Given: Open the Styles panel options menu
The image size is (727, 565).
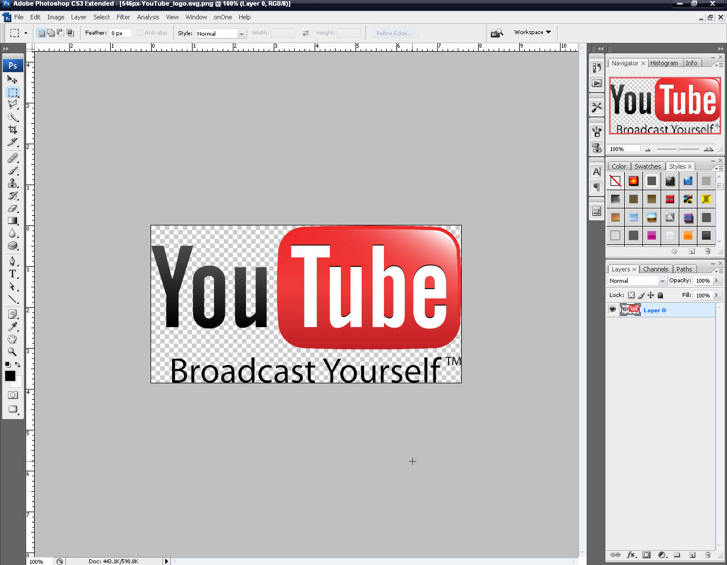Looking at the screenshot, I should click(719, 168).
